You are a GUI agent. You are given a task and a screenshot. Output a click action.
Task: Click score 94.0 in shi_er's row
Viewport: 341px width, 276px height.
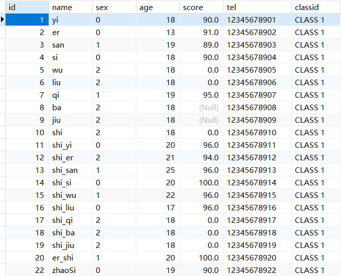pyautogui.click(x=202, y=158)
